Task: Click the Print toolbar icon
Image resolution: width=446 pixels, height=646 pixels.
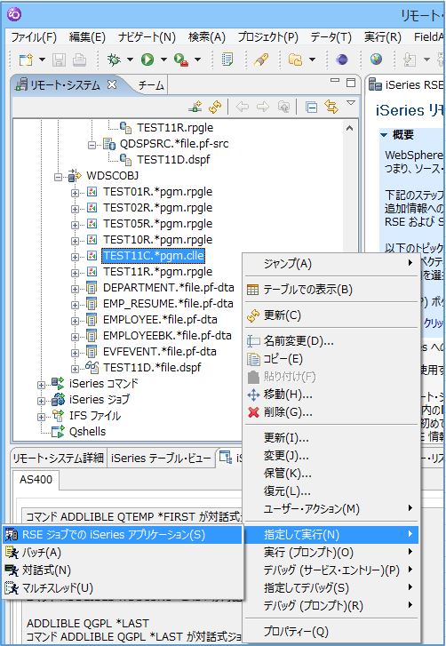Action: pyautogui.click(x=79, y=60)
